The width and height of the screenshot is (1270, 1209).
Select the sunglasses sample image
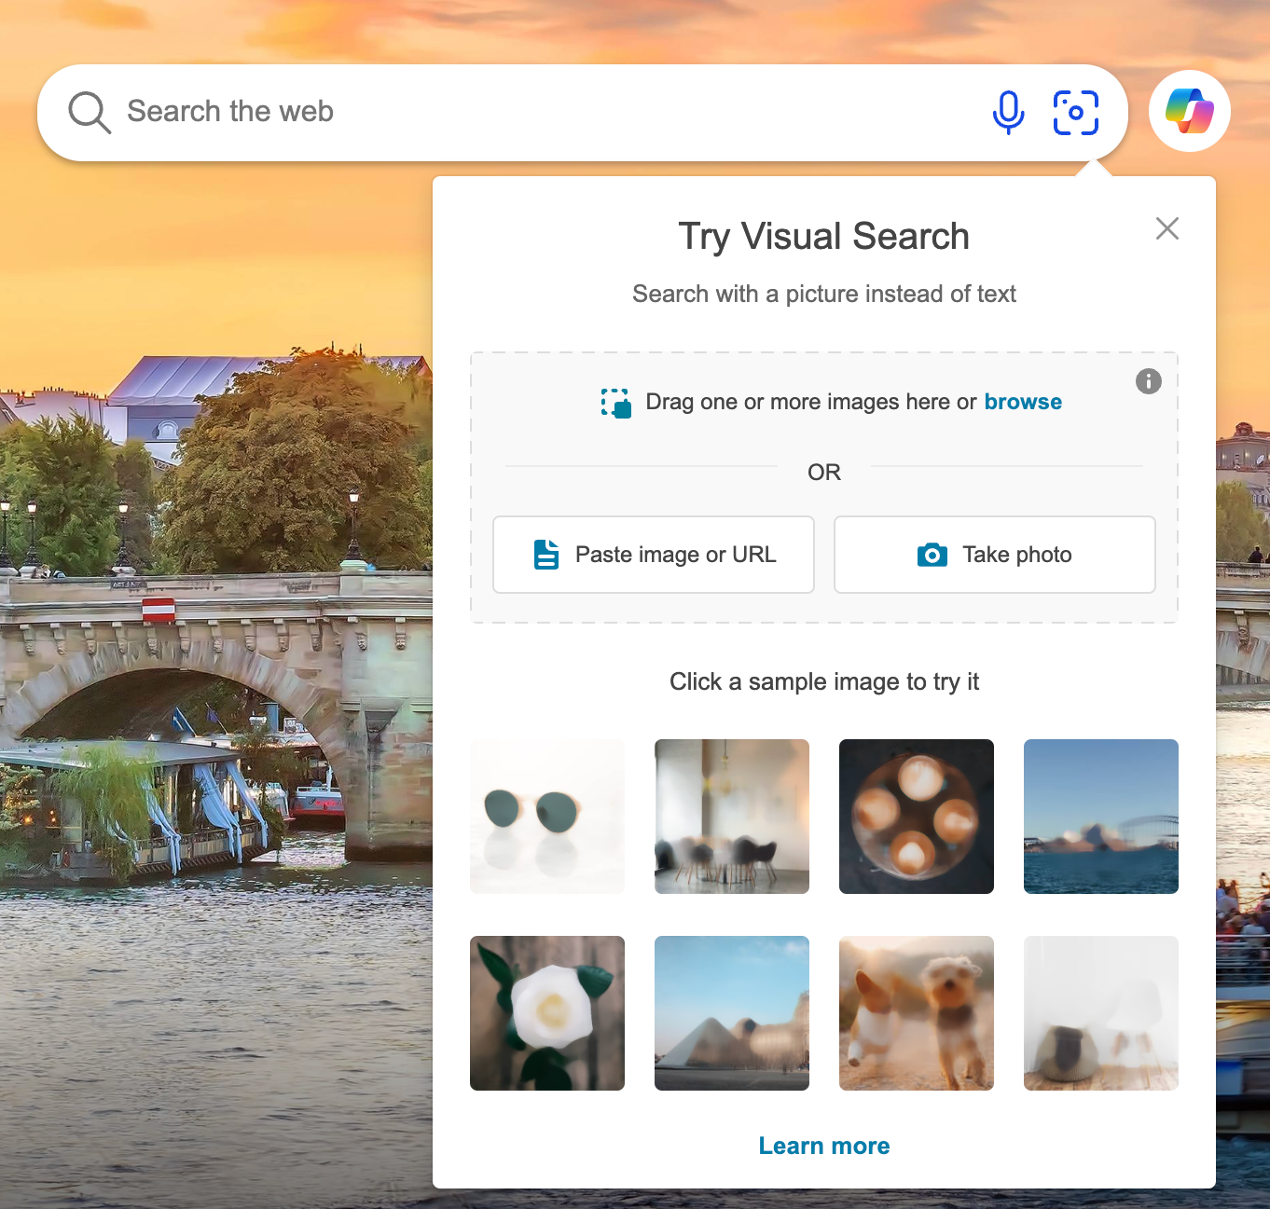point(547,817)
